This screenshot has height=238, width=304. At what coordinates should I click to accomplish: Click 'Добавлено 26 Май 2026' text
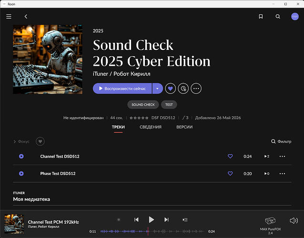[218, 118]
